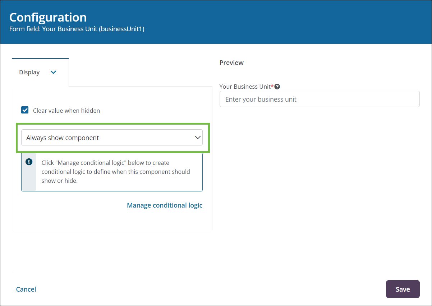Save the field configuration
432x306 pixels.
pos(403,289)
